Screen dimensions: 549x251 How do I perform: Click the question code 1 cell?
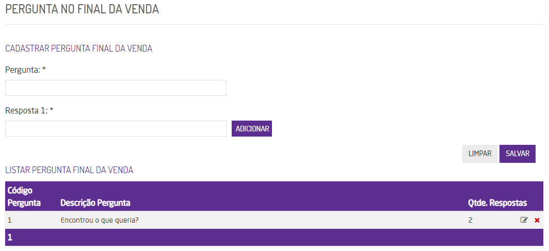10,220
